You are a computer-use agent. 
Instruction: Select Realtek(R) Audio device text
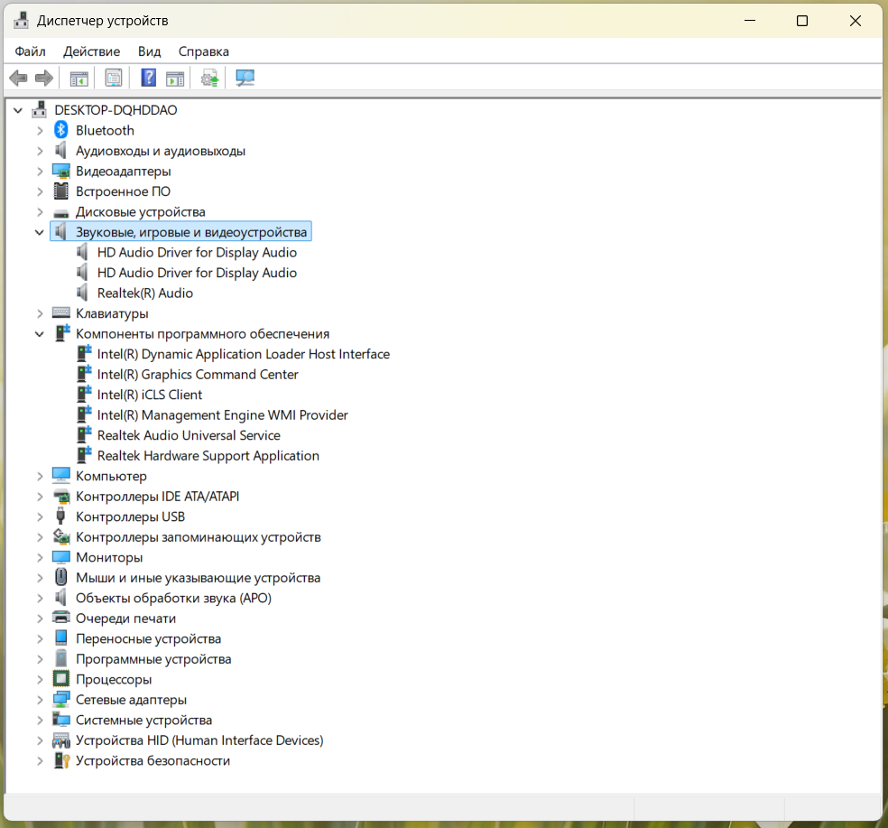145,293
